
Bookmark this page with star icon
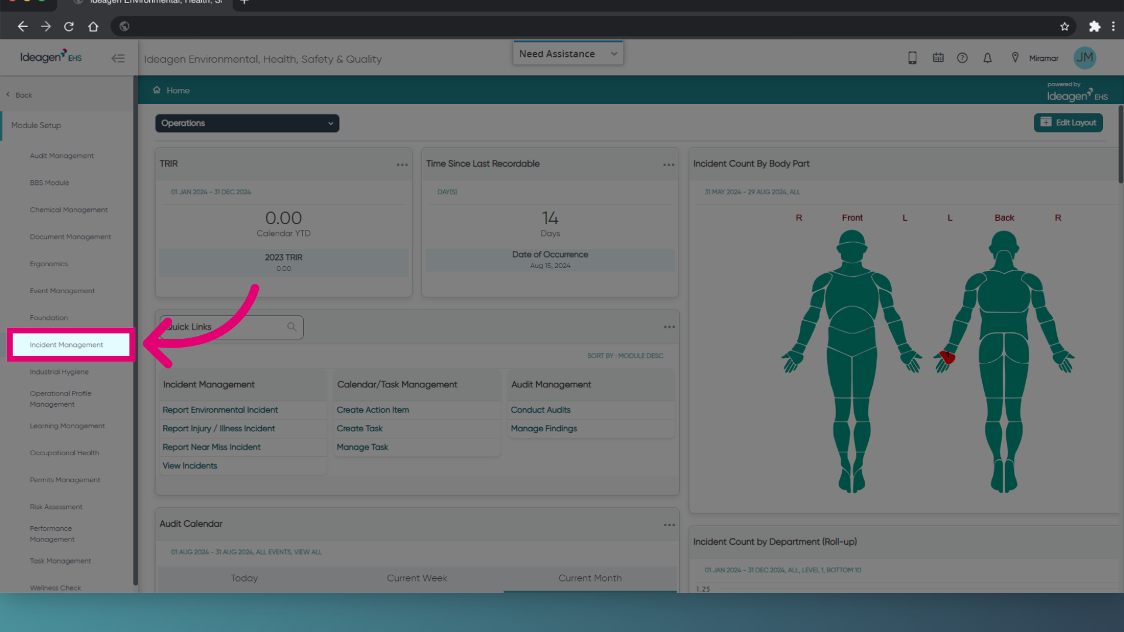click(x=1065, y=26)
